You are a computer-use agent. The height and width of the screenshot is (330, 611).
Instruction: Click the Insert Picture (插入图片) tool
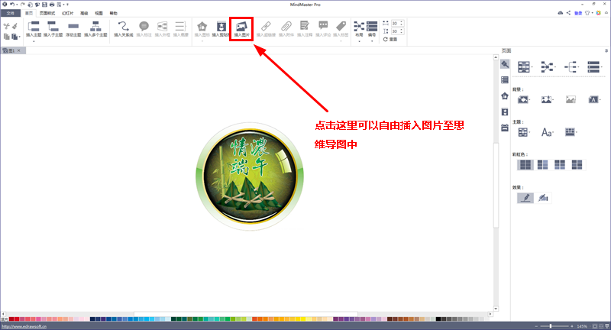coord(241,29)
